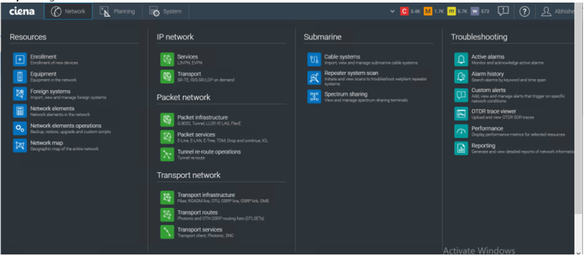Screen dimensions: 584x256
Task: Open the Reporting link
Action: click(x=483, y=146)
